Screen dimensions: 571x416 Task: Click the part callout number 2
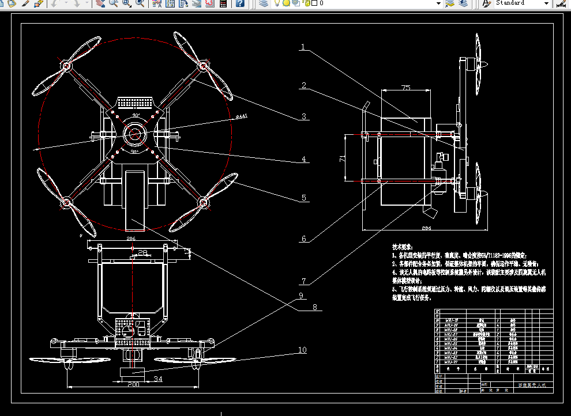pyautogui.click(x=304, y=85)
